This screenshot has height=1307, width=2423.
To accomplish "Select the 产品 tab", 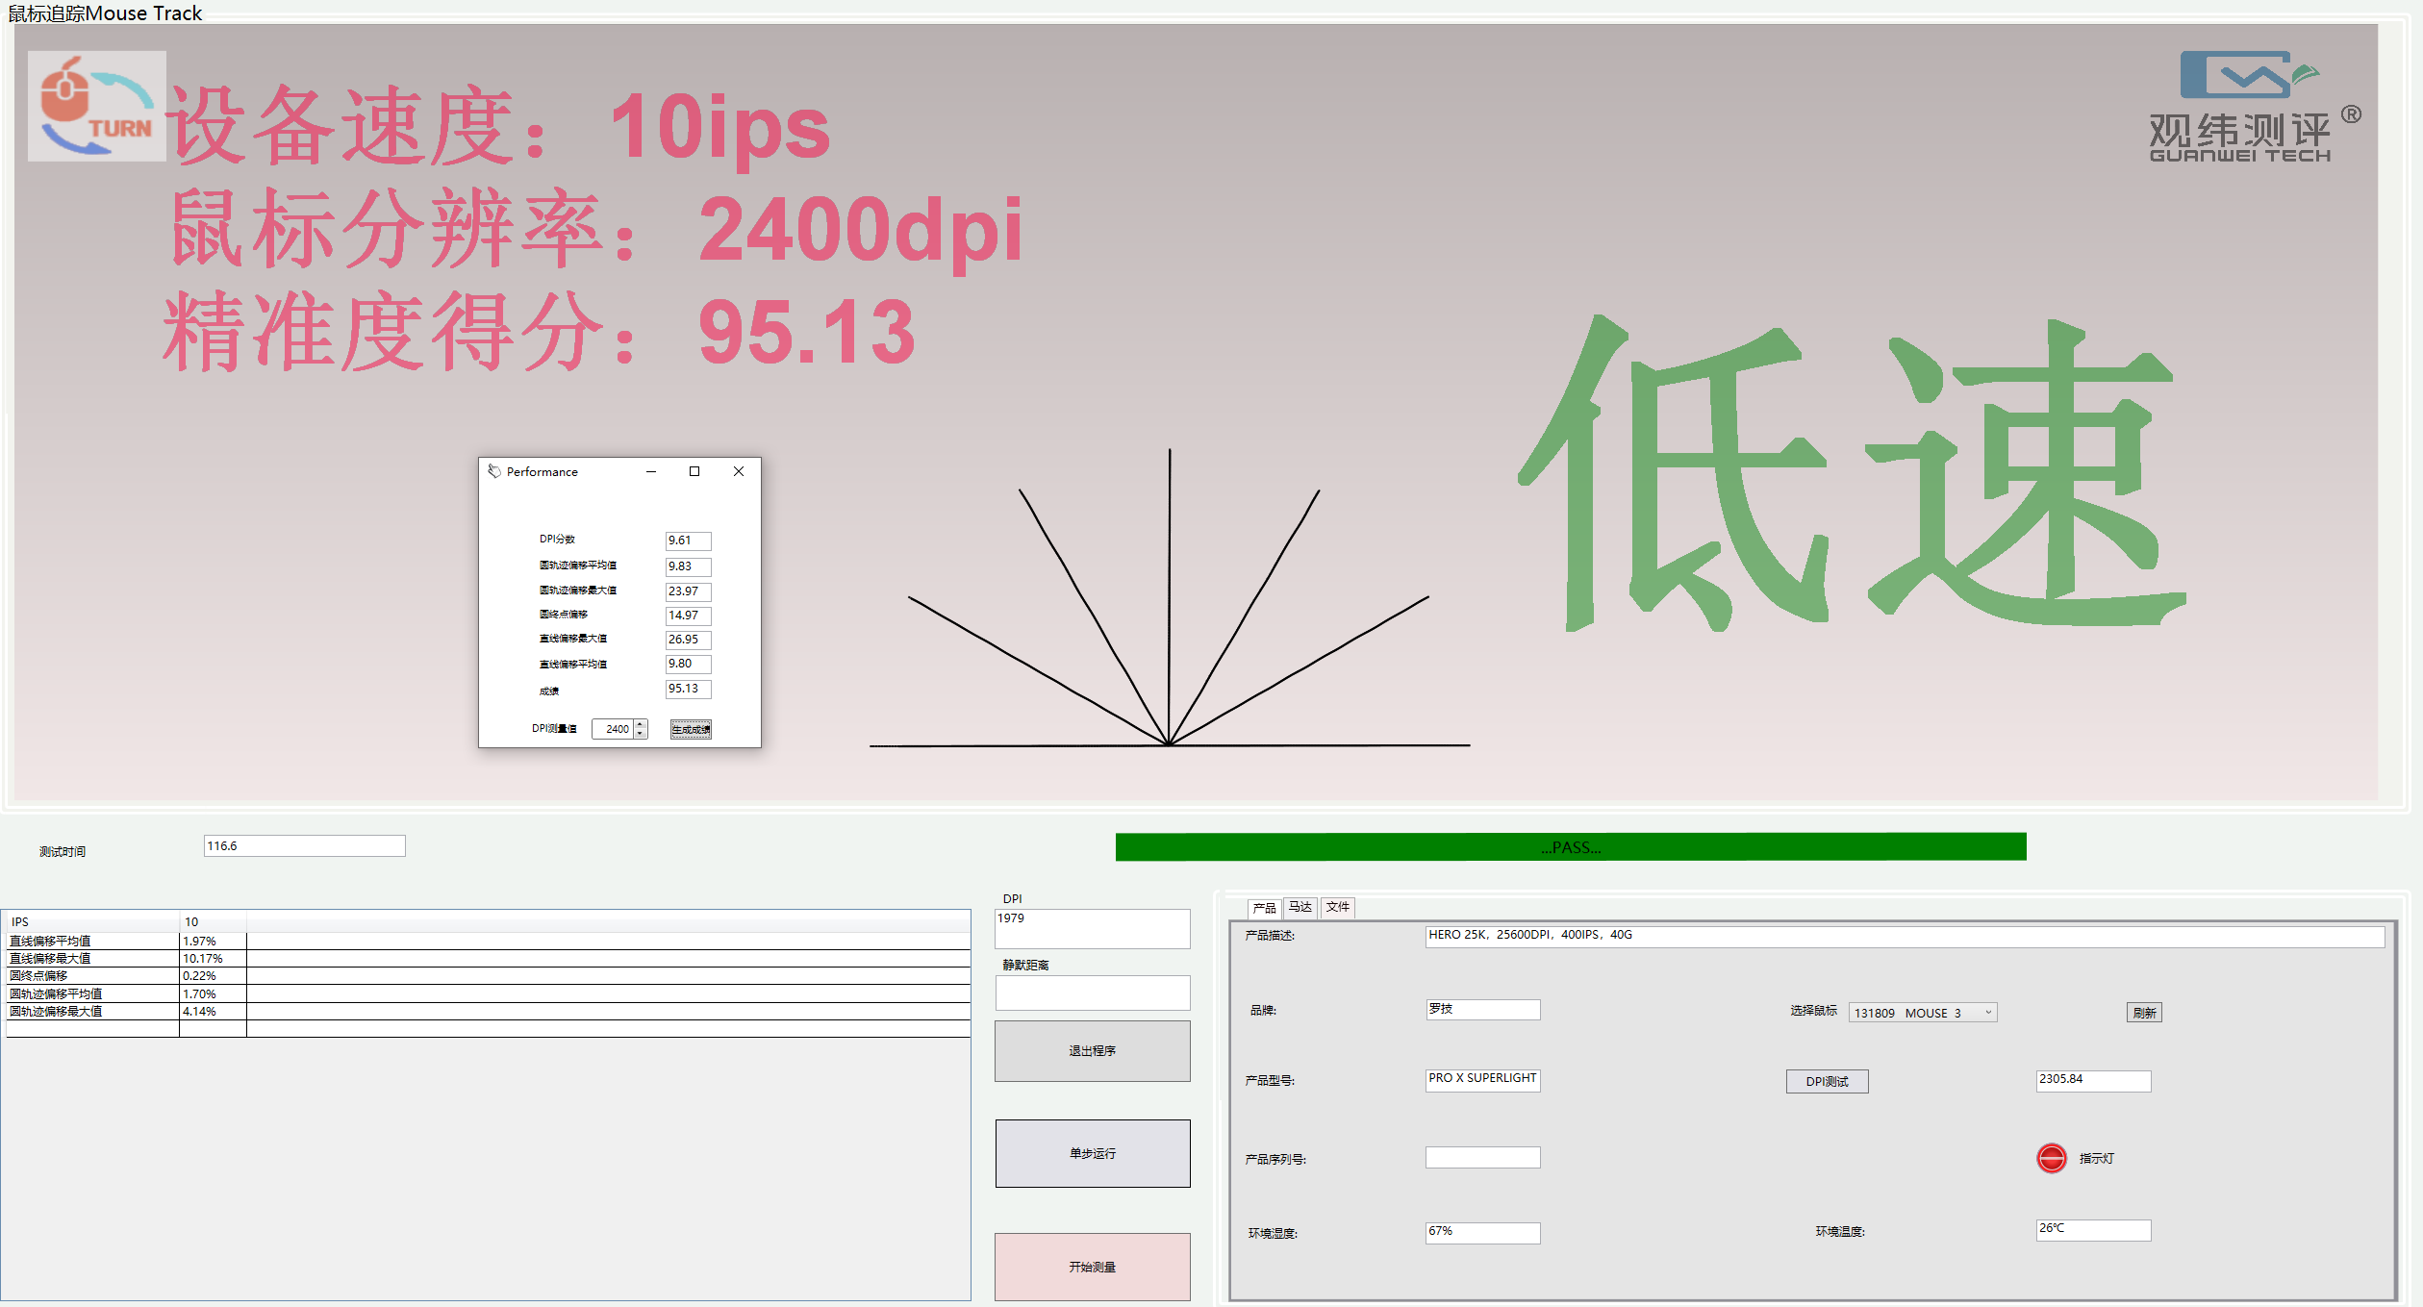I will pyautogui.click(x=1264, y=908).
